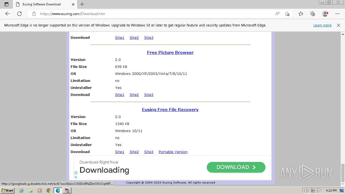Click the vertical scrollbar thumb
This screenshot has width=345, height=194.
coord(343,173)
